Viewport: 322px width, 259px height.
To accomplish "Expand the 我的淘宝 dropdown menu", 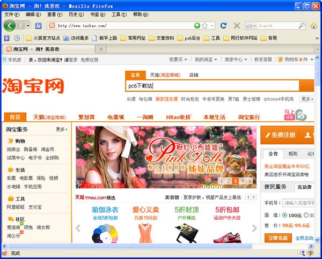I will [x=206, y=60].
